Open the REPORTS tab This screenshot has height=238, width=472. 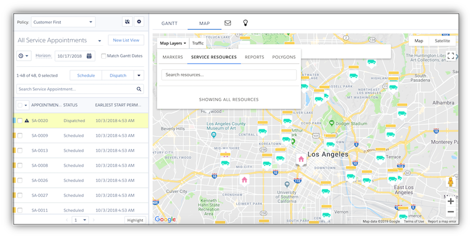(254, 57)
